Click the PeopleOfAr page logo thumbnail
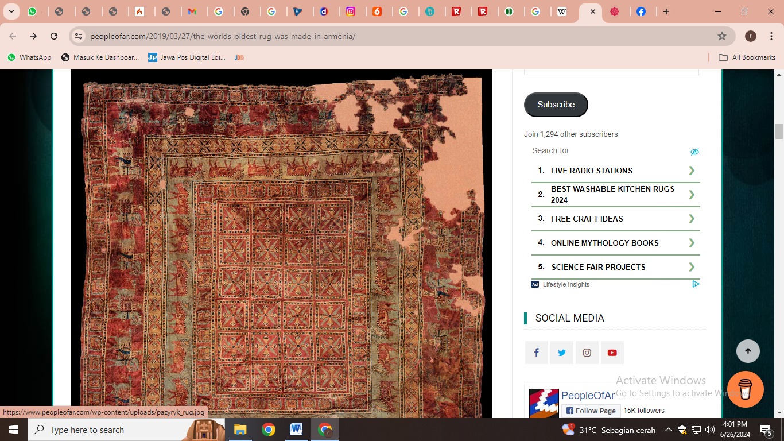 [544, 404]
